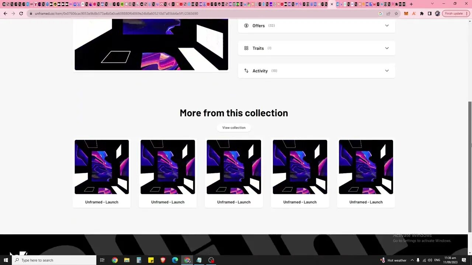Click the browser back arrow
The image size is (472, 265).
5,14
